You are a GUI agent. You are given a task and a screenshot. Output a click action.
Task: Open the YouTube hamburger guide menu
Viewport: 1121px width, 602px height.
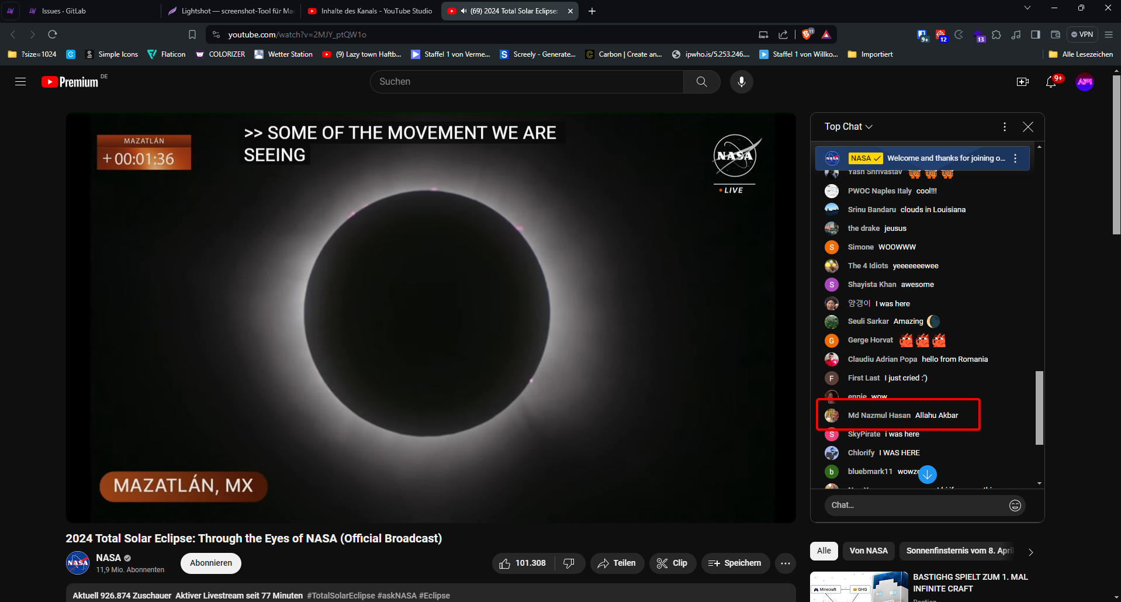tap(20, 82)
